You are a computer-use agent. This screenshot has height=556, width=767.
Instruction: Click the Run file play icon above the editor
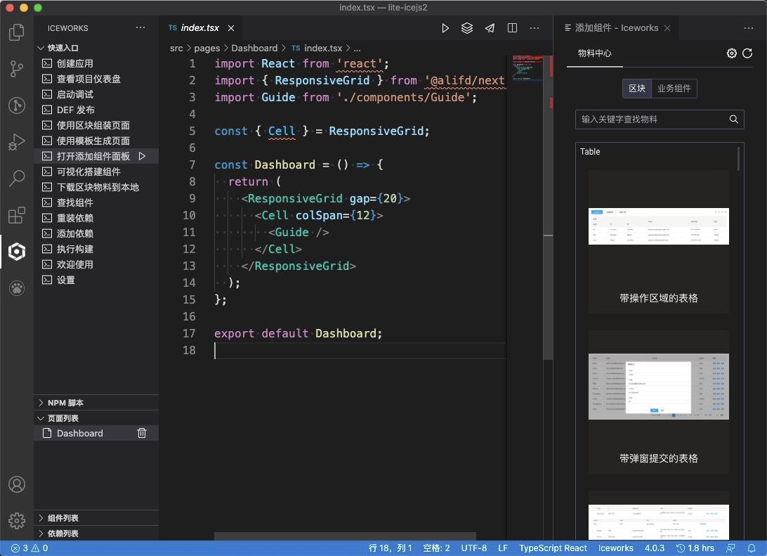445,27
